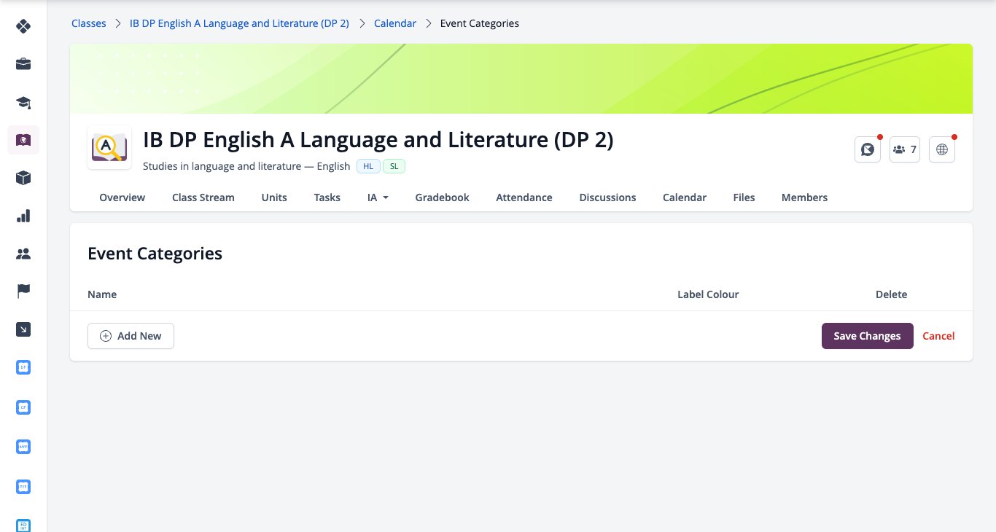The width and height of the screenshot is (996, 532).
Task: Click the Save Changes button
Action: click(868, 336)
